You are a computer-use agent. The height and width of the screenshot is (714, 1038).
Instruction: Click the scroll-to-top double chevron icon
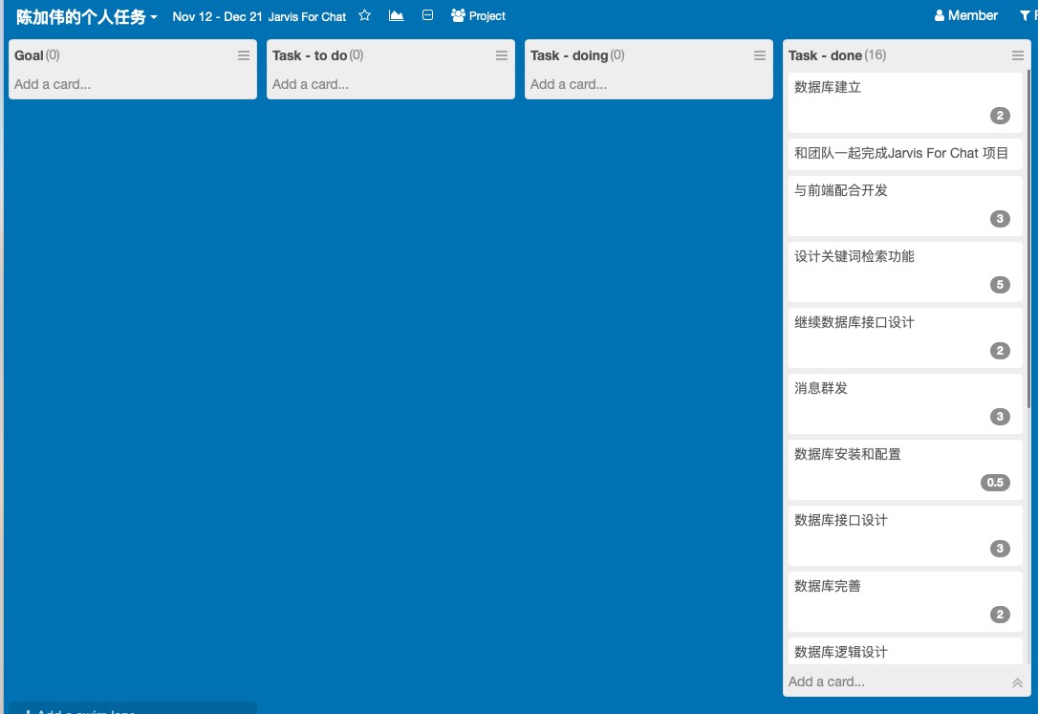1018,682
